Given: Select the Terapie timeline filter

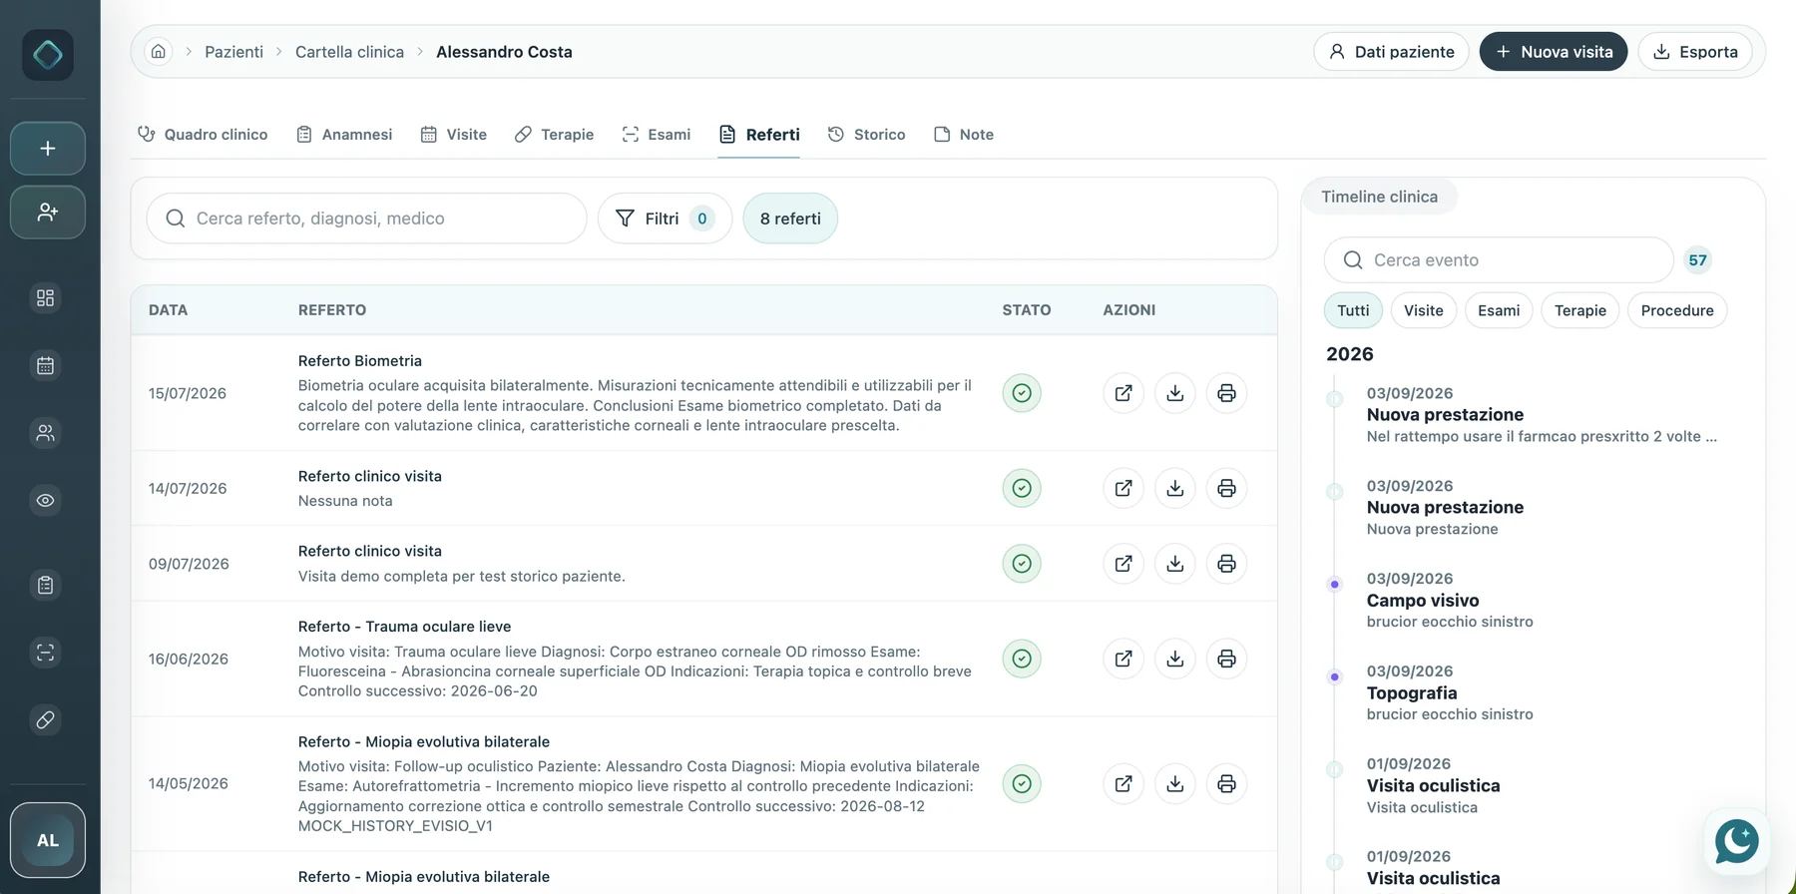Looking at the screenshot, I should [x=1580, y=310].
